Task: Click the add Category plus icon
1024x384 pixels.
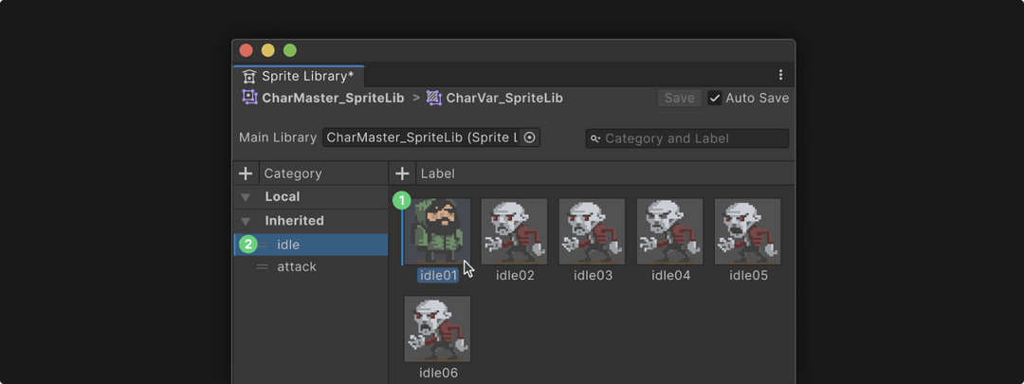Action: [246, 174]
